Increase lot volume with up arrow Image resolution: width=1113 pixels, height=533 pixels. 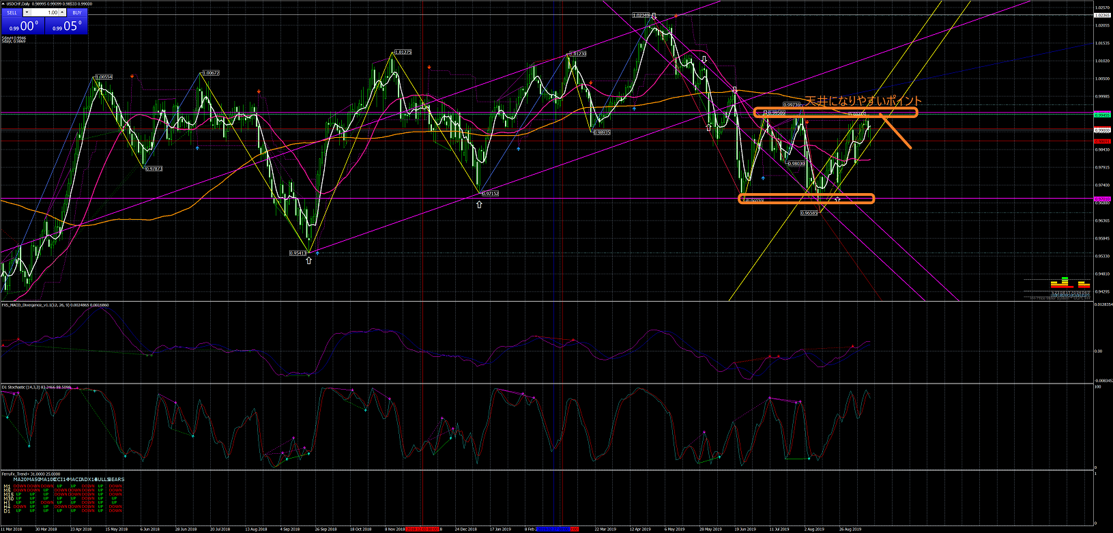(x=62, y=12)
